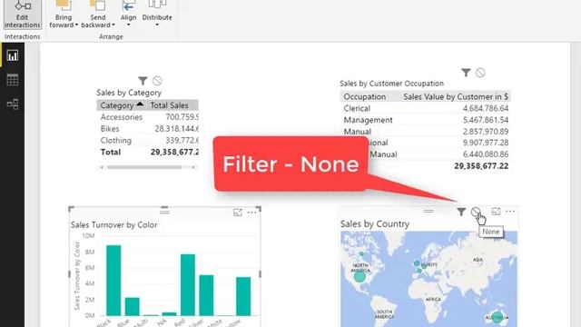Select the Blue bar in the color chart
This screenshot has height=327, width=581.
(x=132, y=306)
